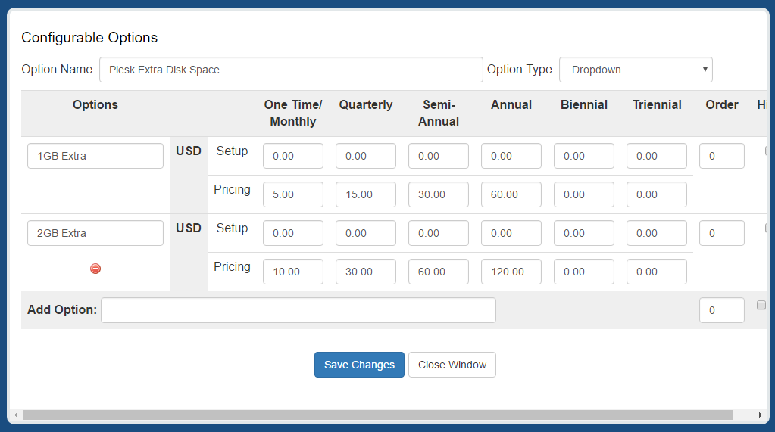Edit the Order field for 1GB Extra
The height and width of the screenshot is (432, 775).
[x=722, y=156]
